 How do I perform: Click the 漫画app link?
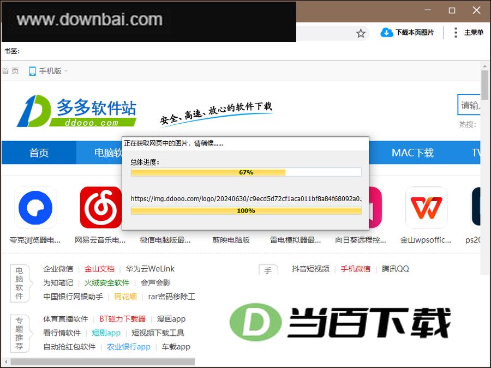tap(171, 319)
